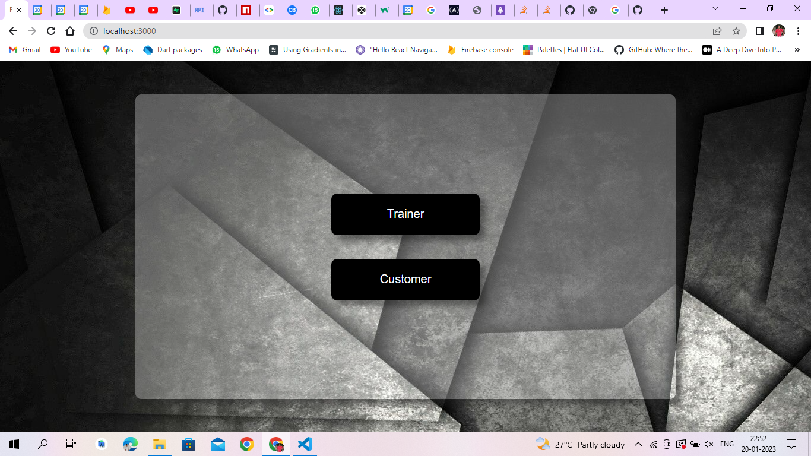
Task: Switch to Visual Studio Code on the taskbar
Action: [305, 444]
